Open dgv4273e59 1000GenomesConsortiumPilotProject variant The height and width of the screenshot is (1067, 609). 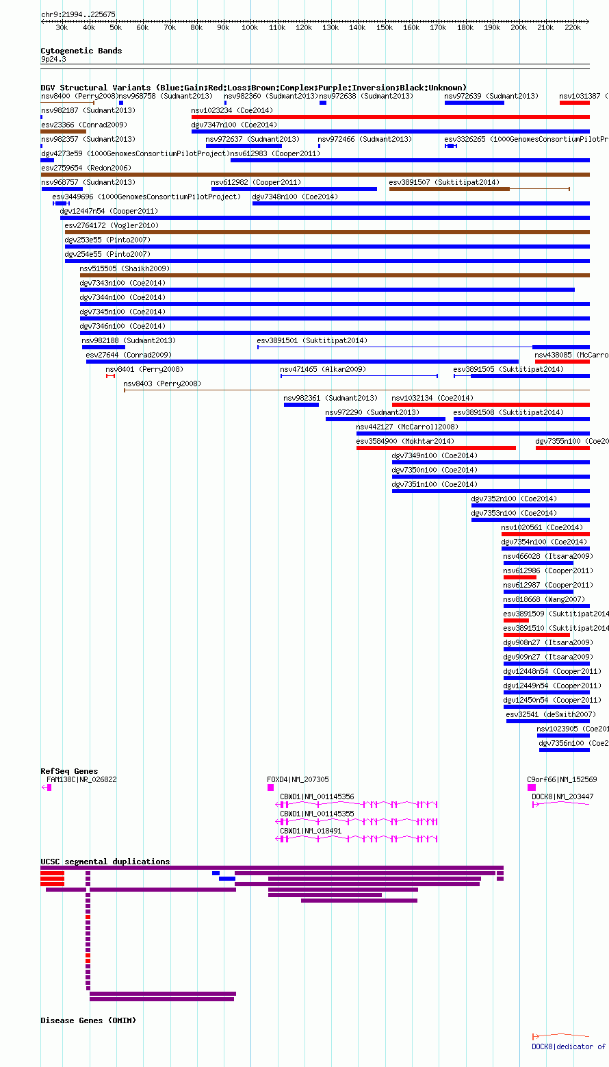click(135, 154)
